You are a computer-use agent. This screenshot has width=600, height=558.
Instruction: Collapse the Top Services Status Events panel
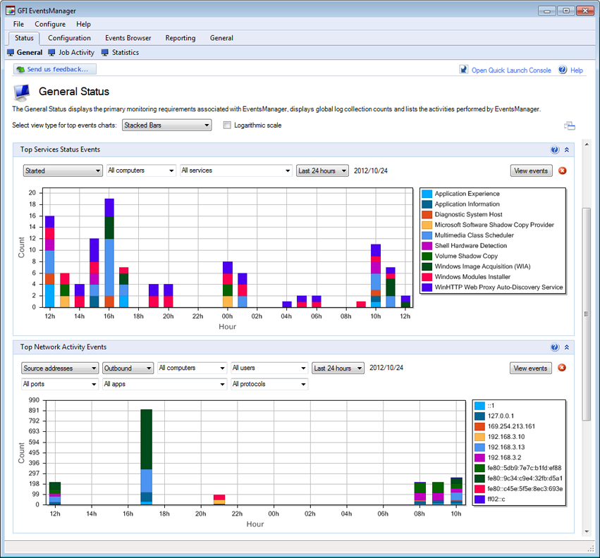coord(567,150)
